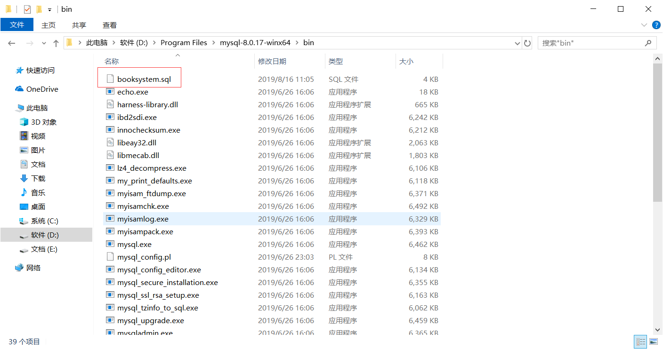This screenshot has height=349, width=663.
Task: Sort by the 修改日期 column header
Action: pos(272,61)
